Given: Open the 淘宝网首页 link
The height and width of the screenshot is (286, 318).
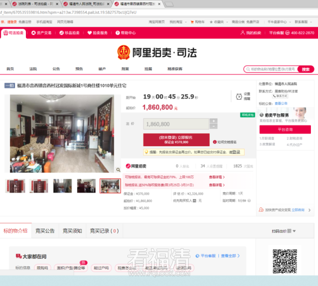Looking at the screenshot, I should (157, 22).
